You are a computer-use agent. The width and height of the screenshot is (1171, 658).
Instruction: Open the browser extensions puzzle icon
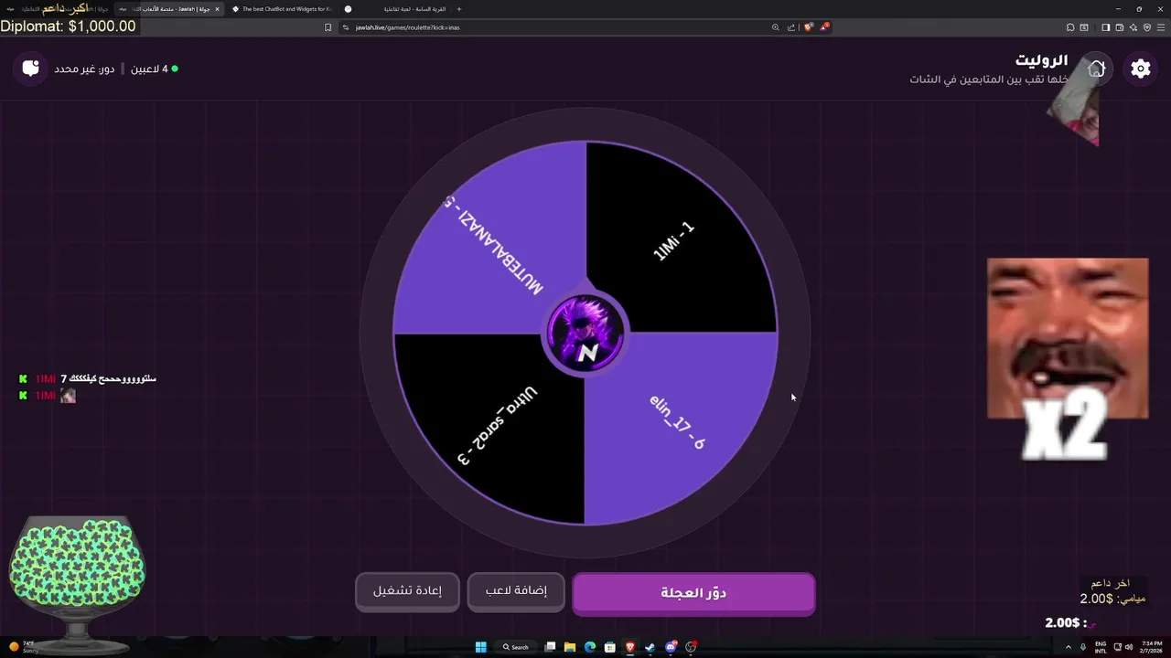point(1070,27)
